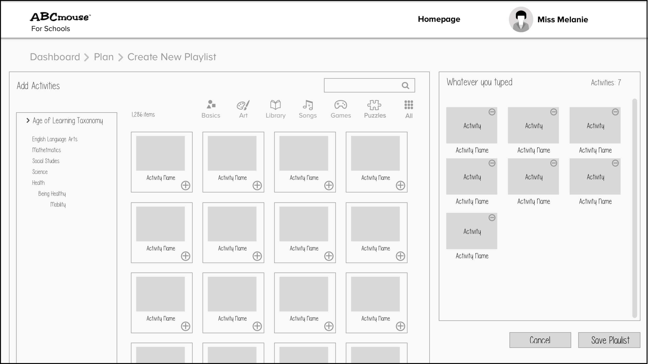Remove third playlist activity in top row
Screen dimensions: 648x364
[615, 112]
